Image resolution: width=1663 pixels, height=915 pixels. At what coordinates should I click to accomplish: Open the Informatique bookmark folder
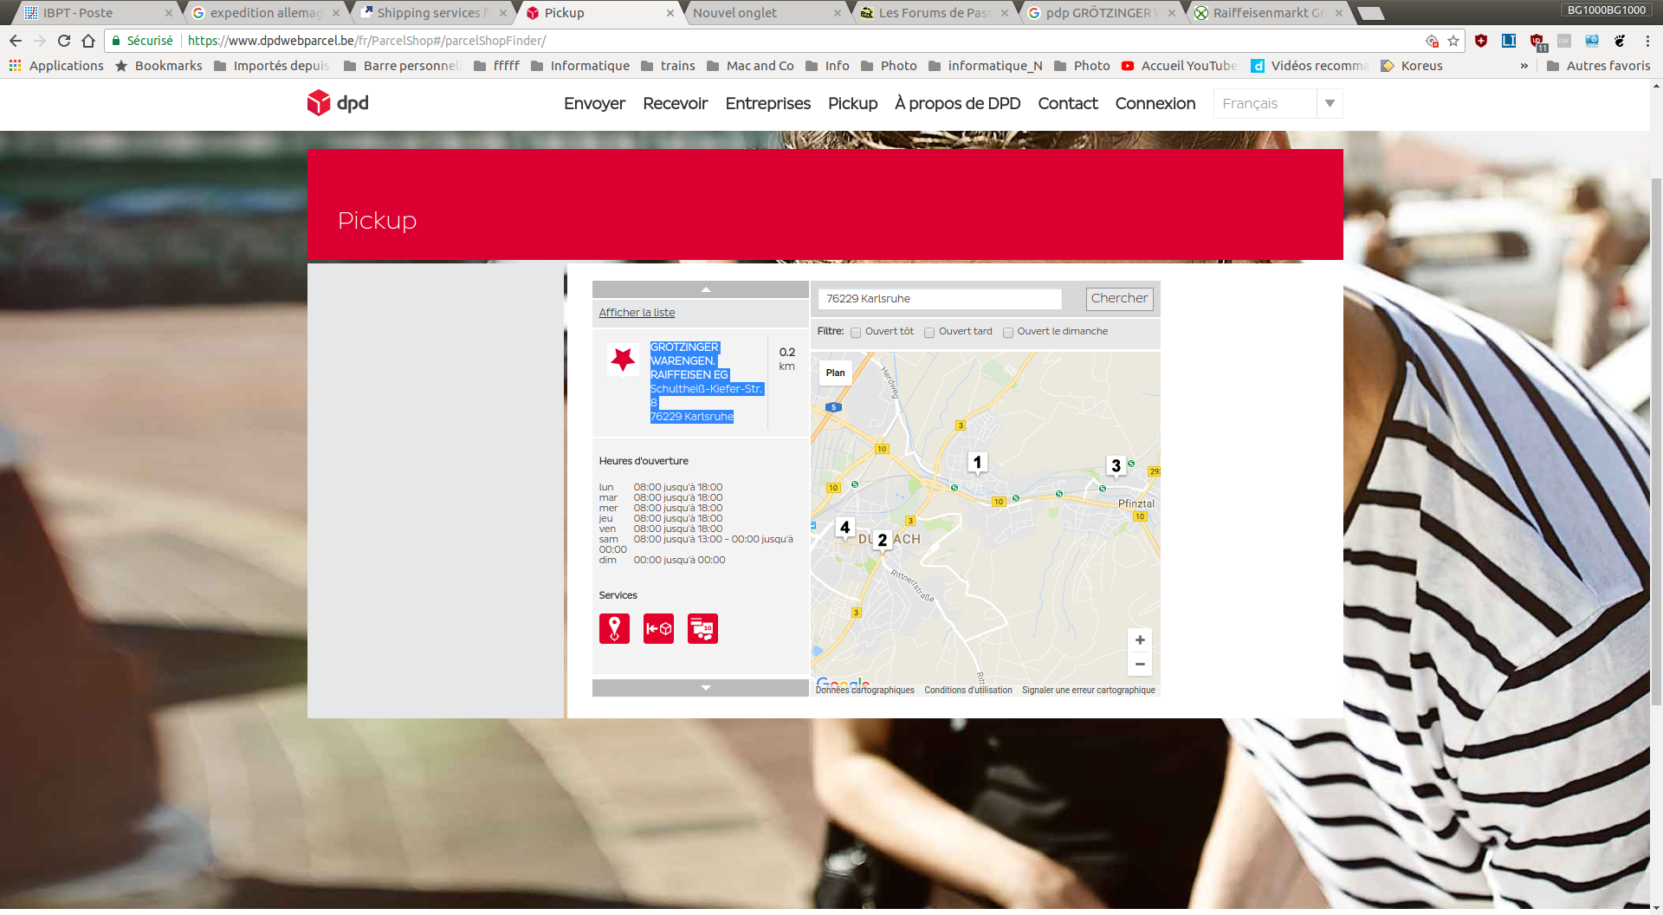(x=580, y=66)
